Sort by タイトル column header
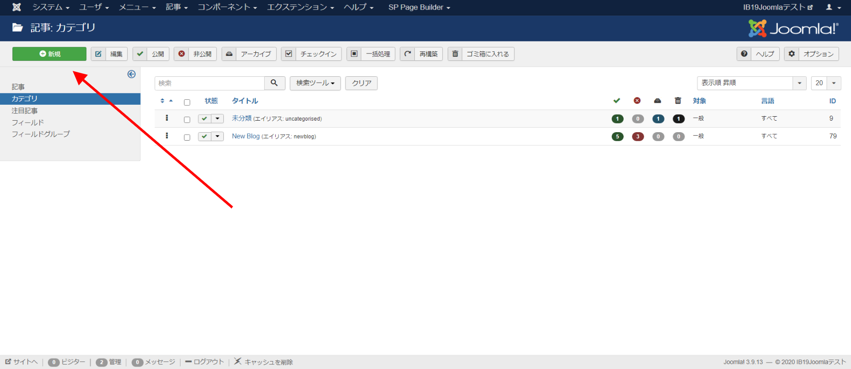This screenshot has width=851, height=369. pos(245,101)
